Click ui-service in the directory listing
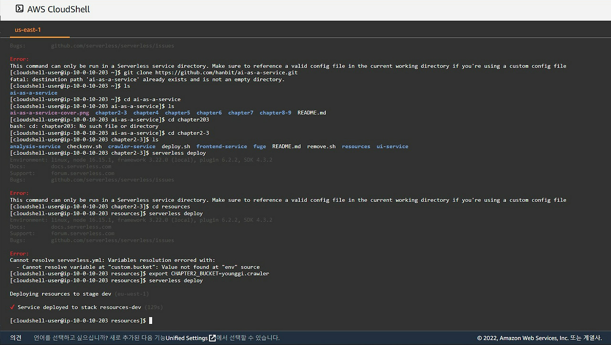611x345 pixels. point(392,146)
